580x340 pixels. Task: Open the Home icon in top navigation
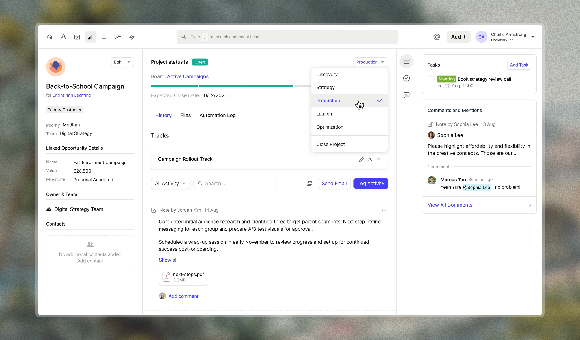click(50, 37)
